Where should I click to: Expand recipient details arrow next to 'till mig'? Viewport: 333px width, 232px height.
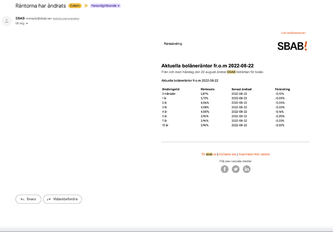pyautogui.click(x=27, y=24)
